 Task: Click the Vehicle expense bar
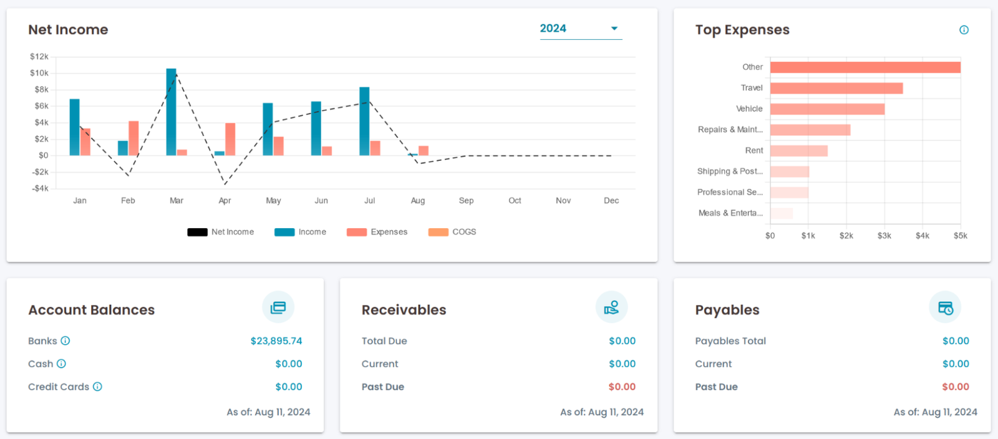[827, 109]
